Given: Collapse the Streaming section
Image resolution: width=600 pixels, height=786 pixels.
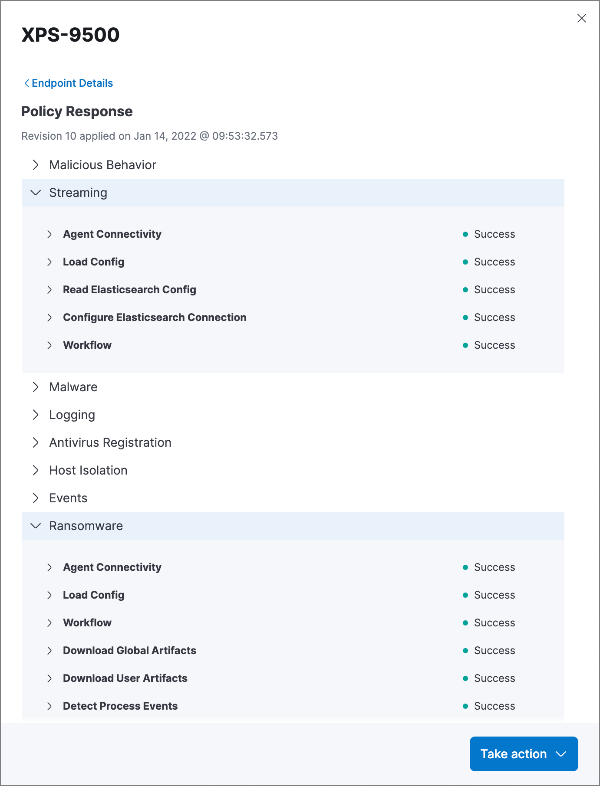Looking at the screenshot, I should tap(36, 193).
